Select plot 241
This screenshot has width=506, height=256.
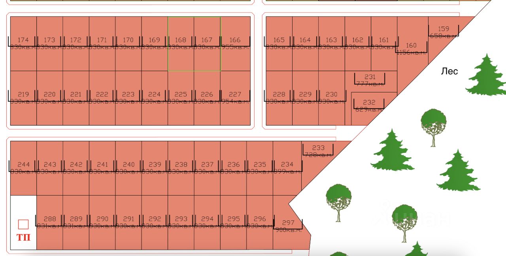pyautogui.click(x=102, y=168)
